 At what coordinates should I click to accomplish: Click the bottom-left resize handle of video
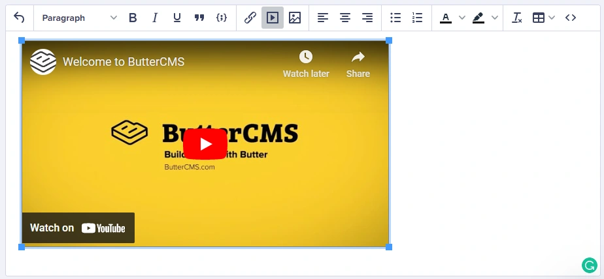(22, 246)
